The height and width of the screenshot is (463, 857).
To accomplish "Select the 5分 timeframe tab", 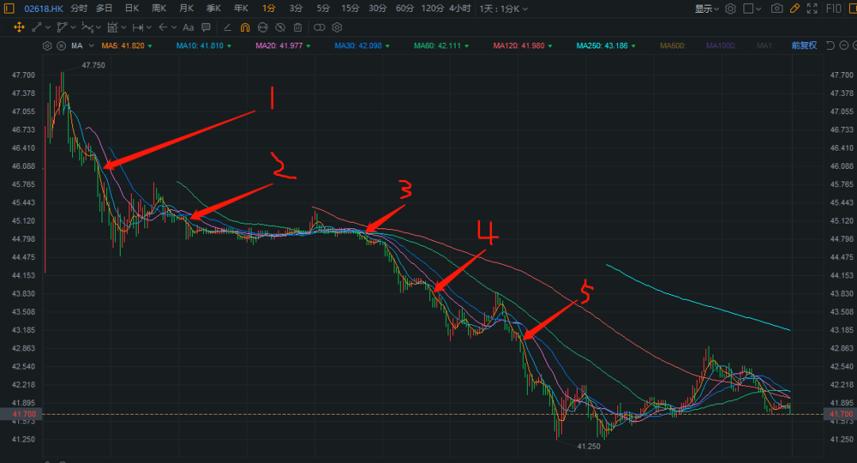I will click(323, 8).
